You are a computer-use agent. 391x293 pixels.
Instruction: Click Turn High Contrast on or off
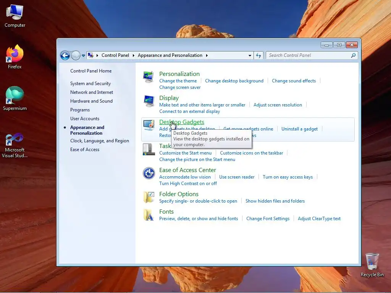[188, 184]
